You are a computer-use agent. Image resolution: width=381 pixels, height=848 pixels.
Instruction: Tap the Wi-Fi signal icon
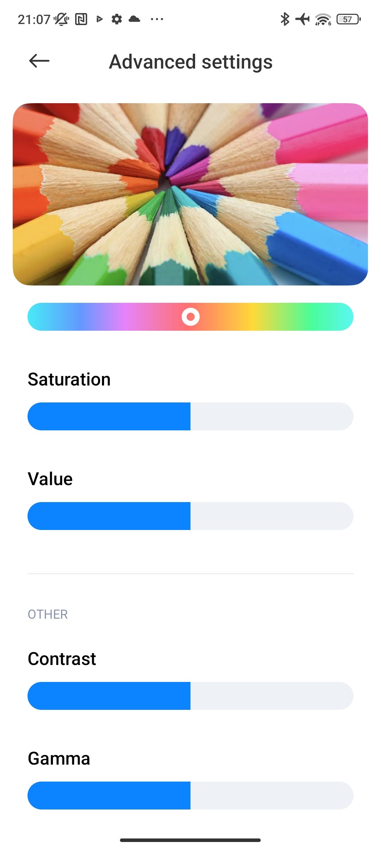pyautogui.click(x=323, y=19)
